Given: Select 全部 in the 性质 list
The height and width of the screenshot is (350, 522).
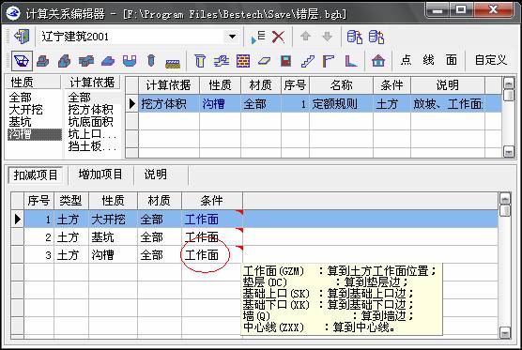Looking at the screenshot, I should click(21, 98).
